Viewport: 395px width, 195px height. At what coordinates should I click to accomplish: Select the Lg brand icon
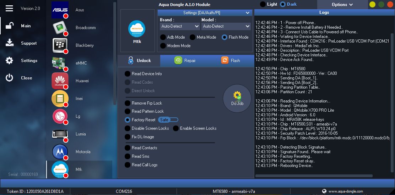(x=60, y=116)
